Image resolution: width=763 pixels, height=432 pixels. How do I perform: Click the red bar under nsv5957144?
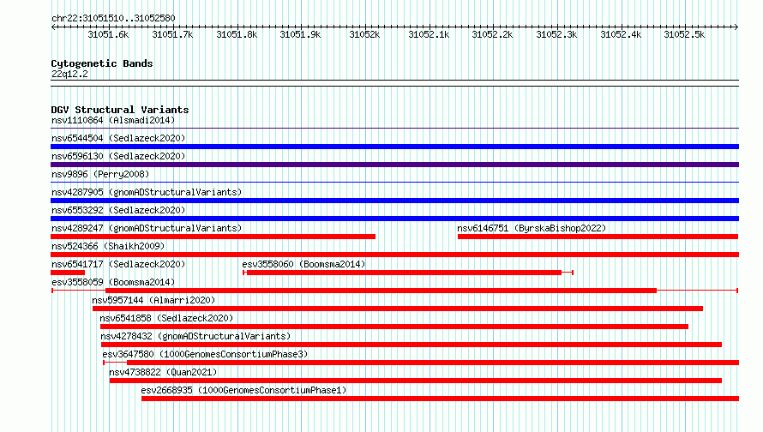pos(398,309)
